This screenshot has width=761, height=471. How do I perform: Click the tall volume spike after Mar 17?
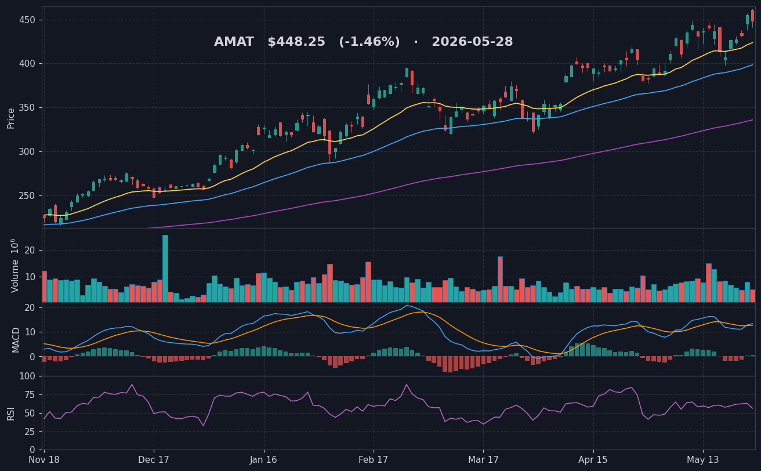(500, 279)
